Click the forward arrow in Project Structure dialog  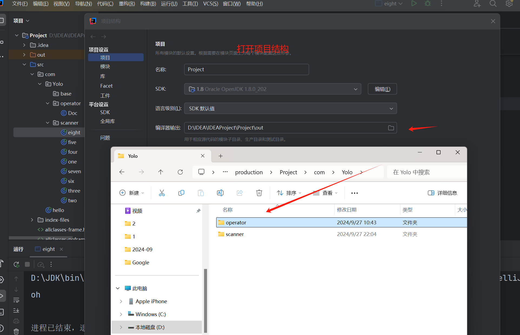104,37
